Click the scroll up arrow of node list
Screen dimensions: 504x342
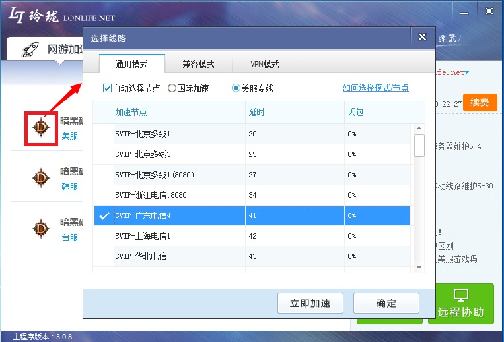pos(419,128)
